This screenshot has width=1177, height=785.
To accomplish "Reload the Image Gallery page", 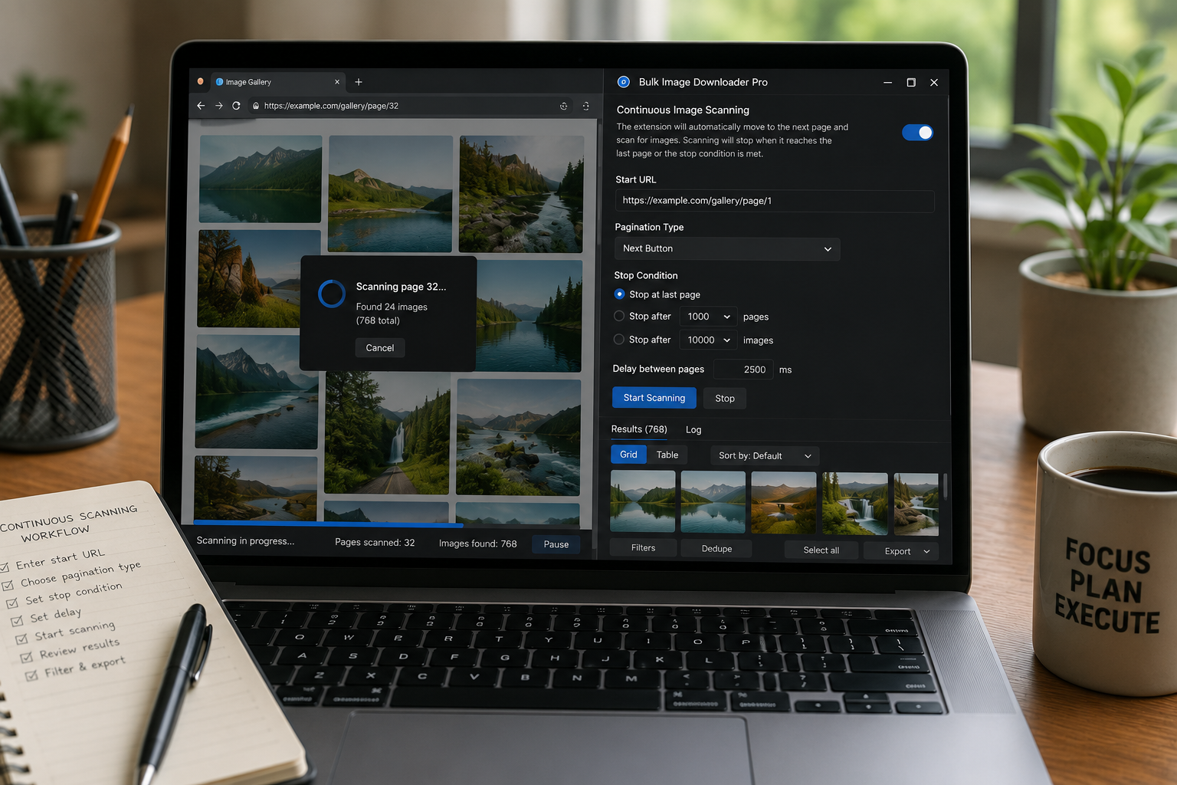I will click(236, 106).
